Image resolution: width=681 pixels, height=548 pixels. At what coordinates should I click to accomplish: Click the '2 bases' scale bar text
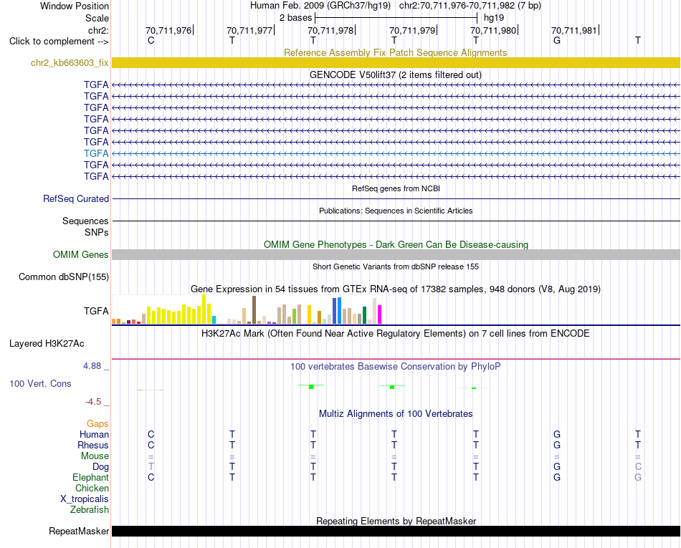pyautogui.click(x=296, y=18)
